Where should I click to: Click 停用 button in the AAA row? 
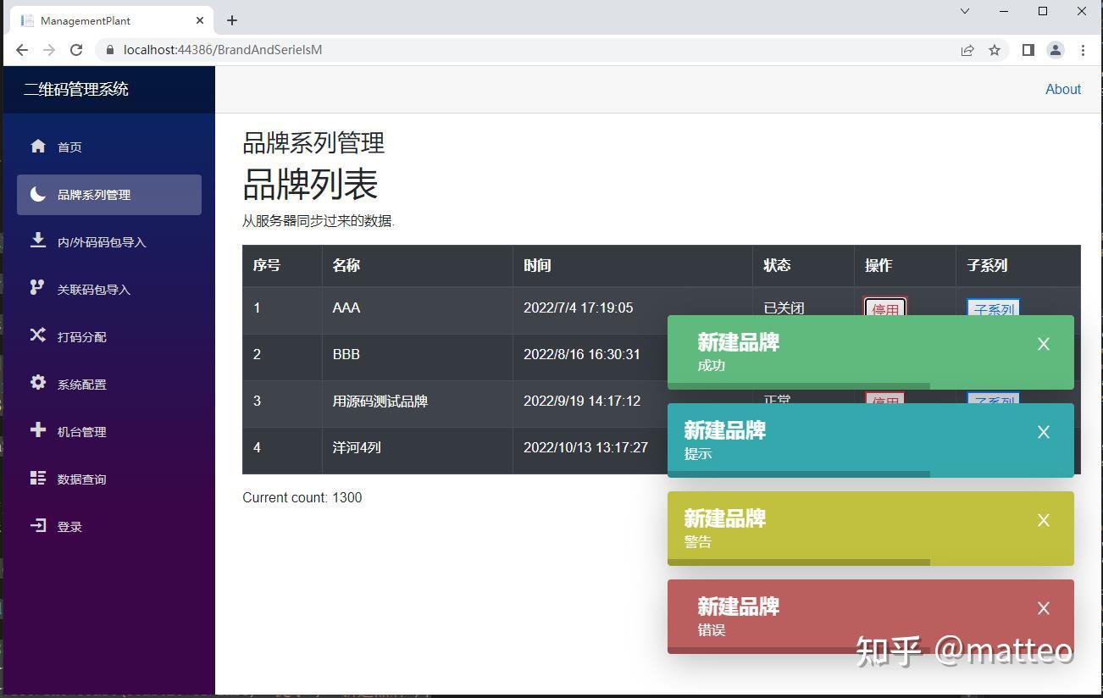885,307
